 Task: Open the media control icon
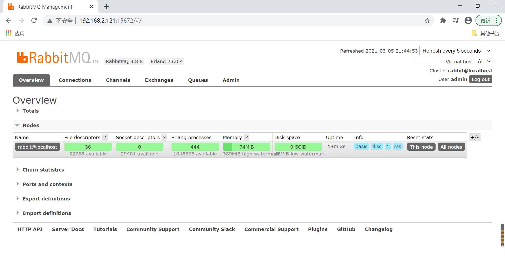[x=456, y=21]
